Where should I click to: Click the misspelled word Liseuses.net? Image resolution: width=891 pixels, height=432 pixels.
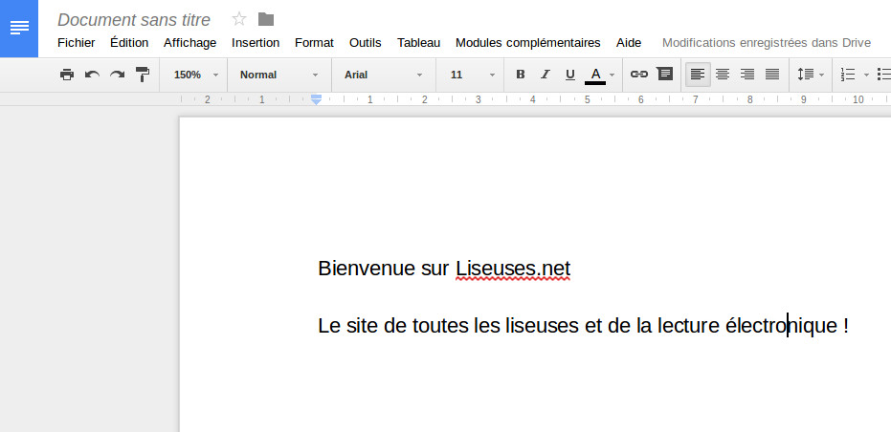tap(513, 269)
